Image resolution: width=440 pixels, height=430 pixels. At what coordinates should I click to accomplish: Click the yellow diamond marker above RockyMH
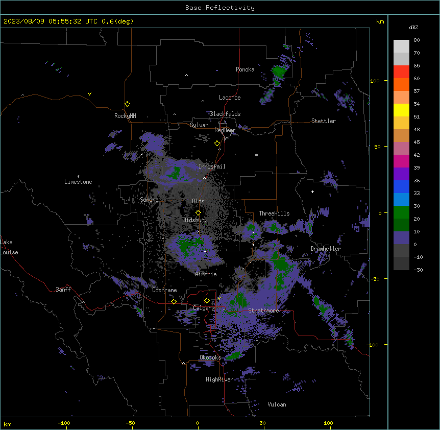click(x=128, y=104)
